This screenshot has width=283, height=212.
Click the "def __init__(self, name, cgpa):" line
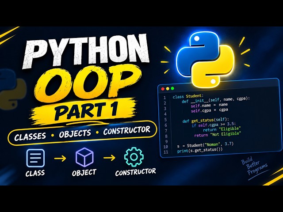pos(216,100)
